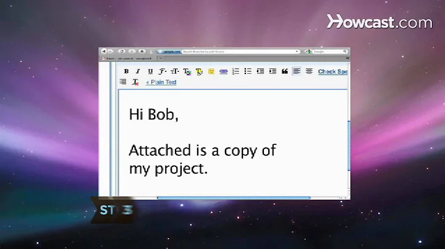Click the search magnifier icon
Image resolution: width=445 pixels, height=249 pixels.
[x=345, y=52]
